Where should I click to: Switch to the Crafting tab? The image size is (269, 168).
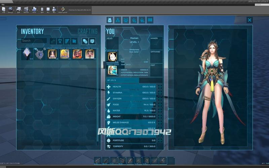(x=87, y=31)
